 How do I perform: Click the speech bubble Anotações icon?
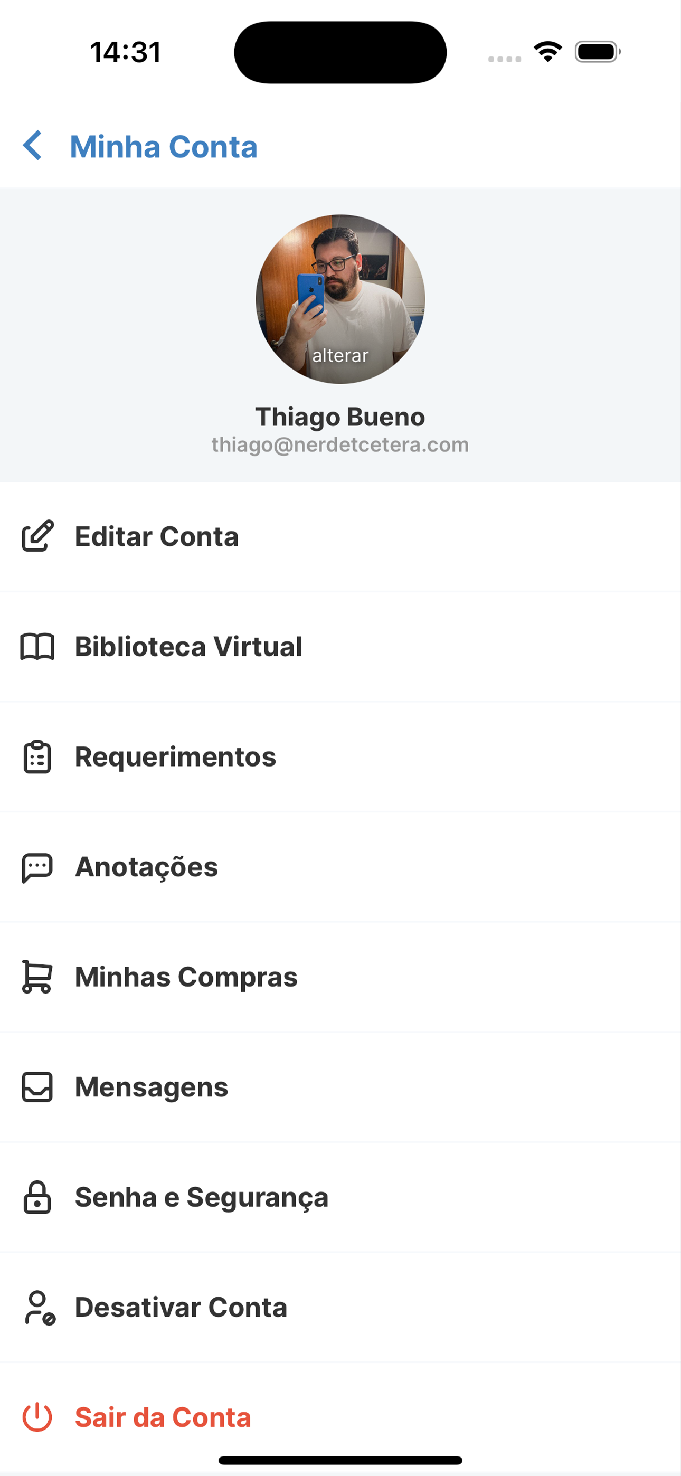[x=37, y=867]
